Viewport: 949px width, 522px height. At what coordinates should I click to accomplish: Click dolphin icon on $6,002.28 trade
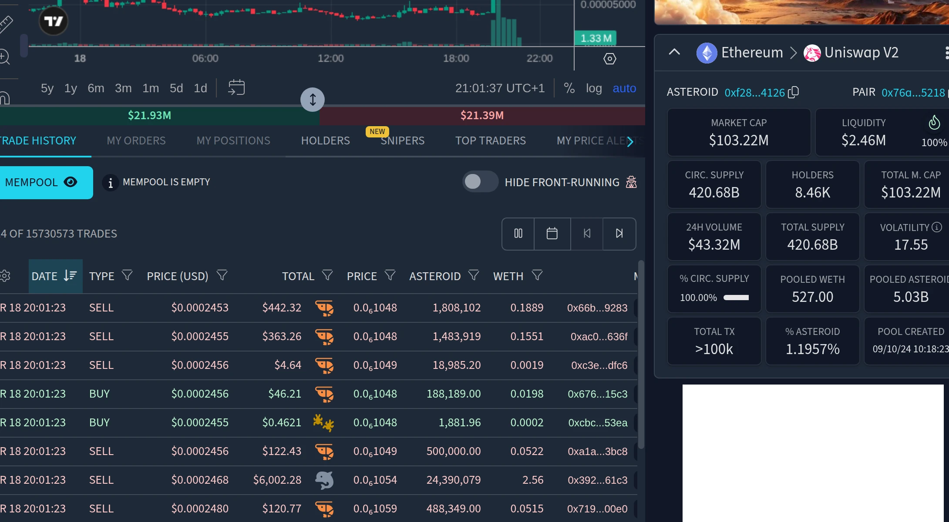324,480
